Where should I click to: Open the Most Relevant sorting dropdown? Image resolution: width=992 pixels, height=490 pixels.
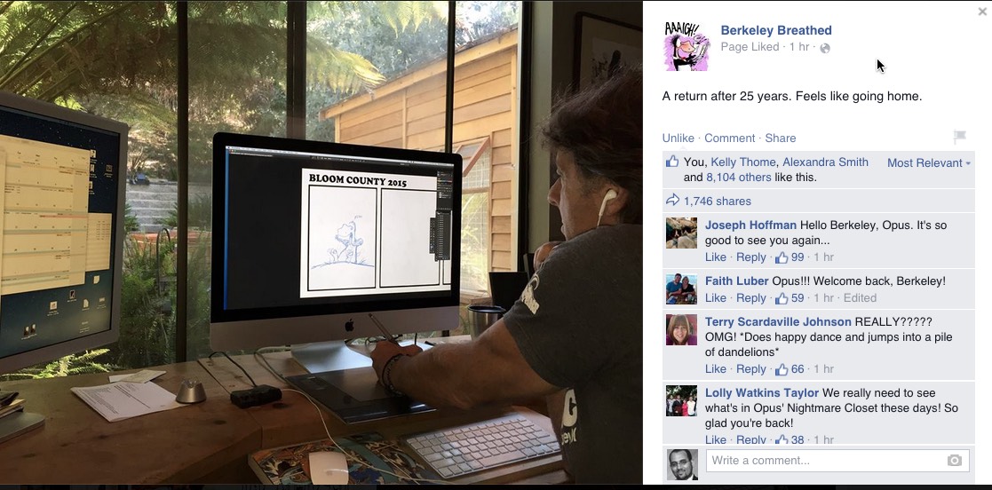(x=929, y=163)
